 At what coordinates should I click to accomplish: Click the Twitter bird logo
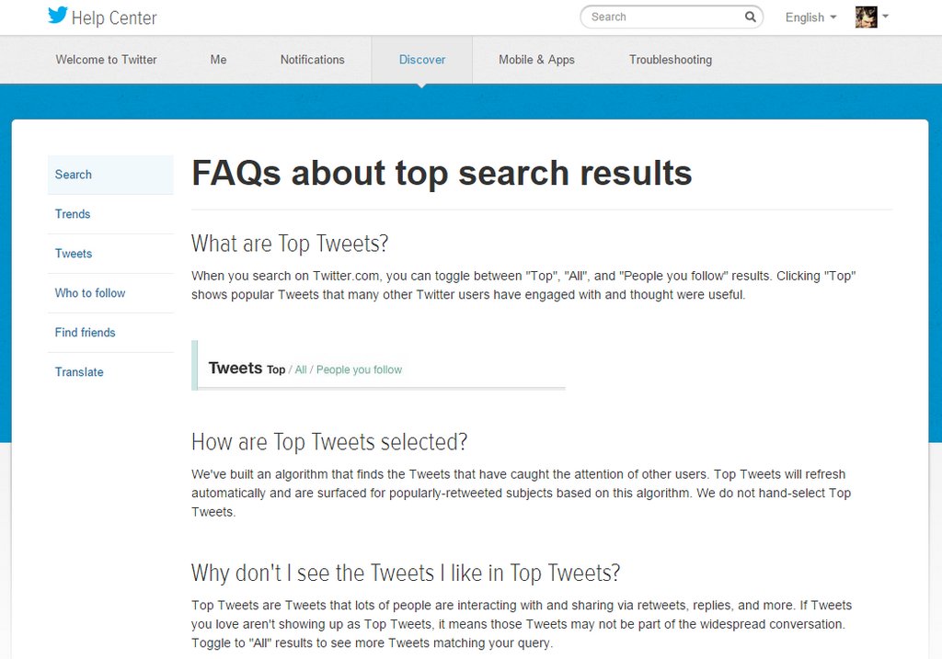[x=58, y=15]
